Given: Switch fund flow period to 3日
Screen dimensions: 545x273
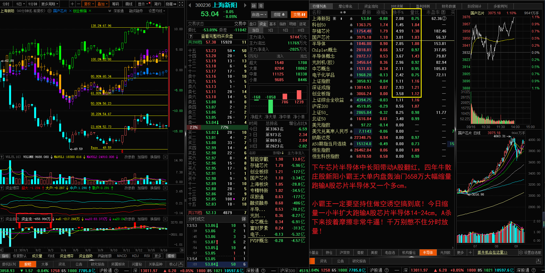Looking at the screenshot, I should (x=270, y=30).
